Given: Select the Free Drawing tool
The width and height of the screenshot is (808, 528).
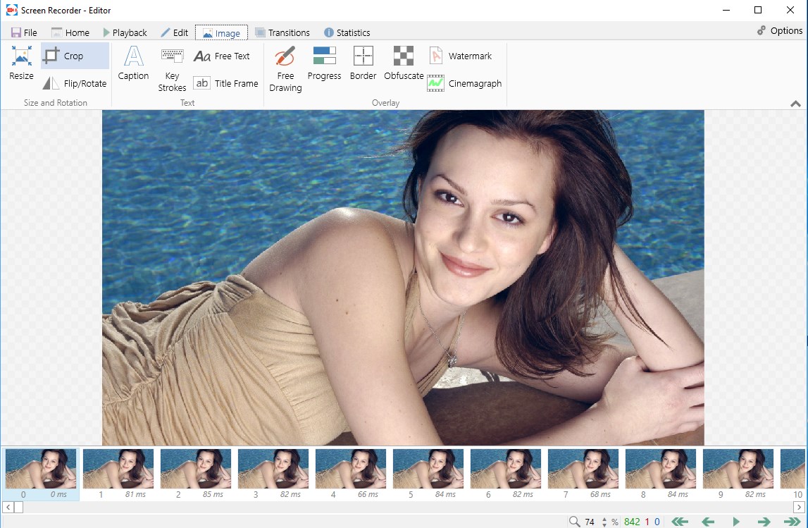Looking at the screenshot, I should (285, 68).
